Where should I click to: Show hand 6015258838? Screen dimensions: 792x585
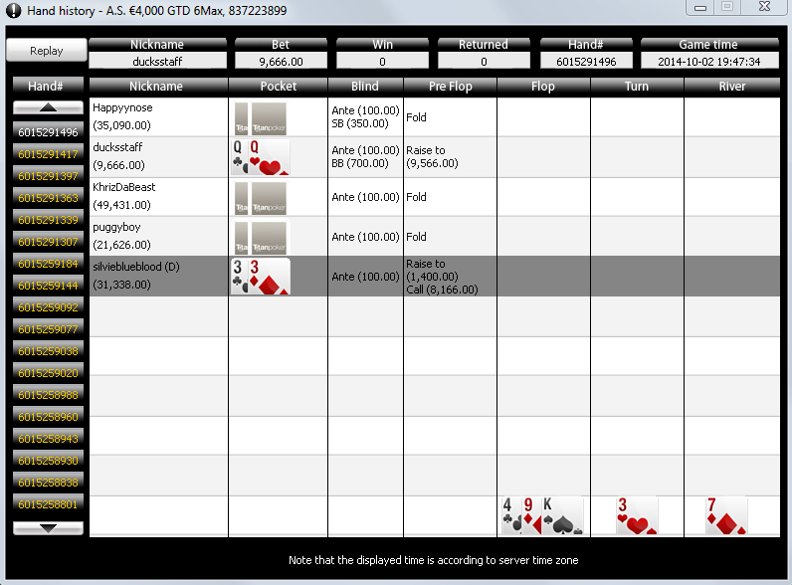48,483
